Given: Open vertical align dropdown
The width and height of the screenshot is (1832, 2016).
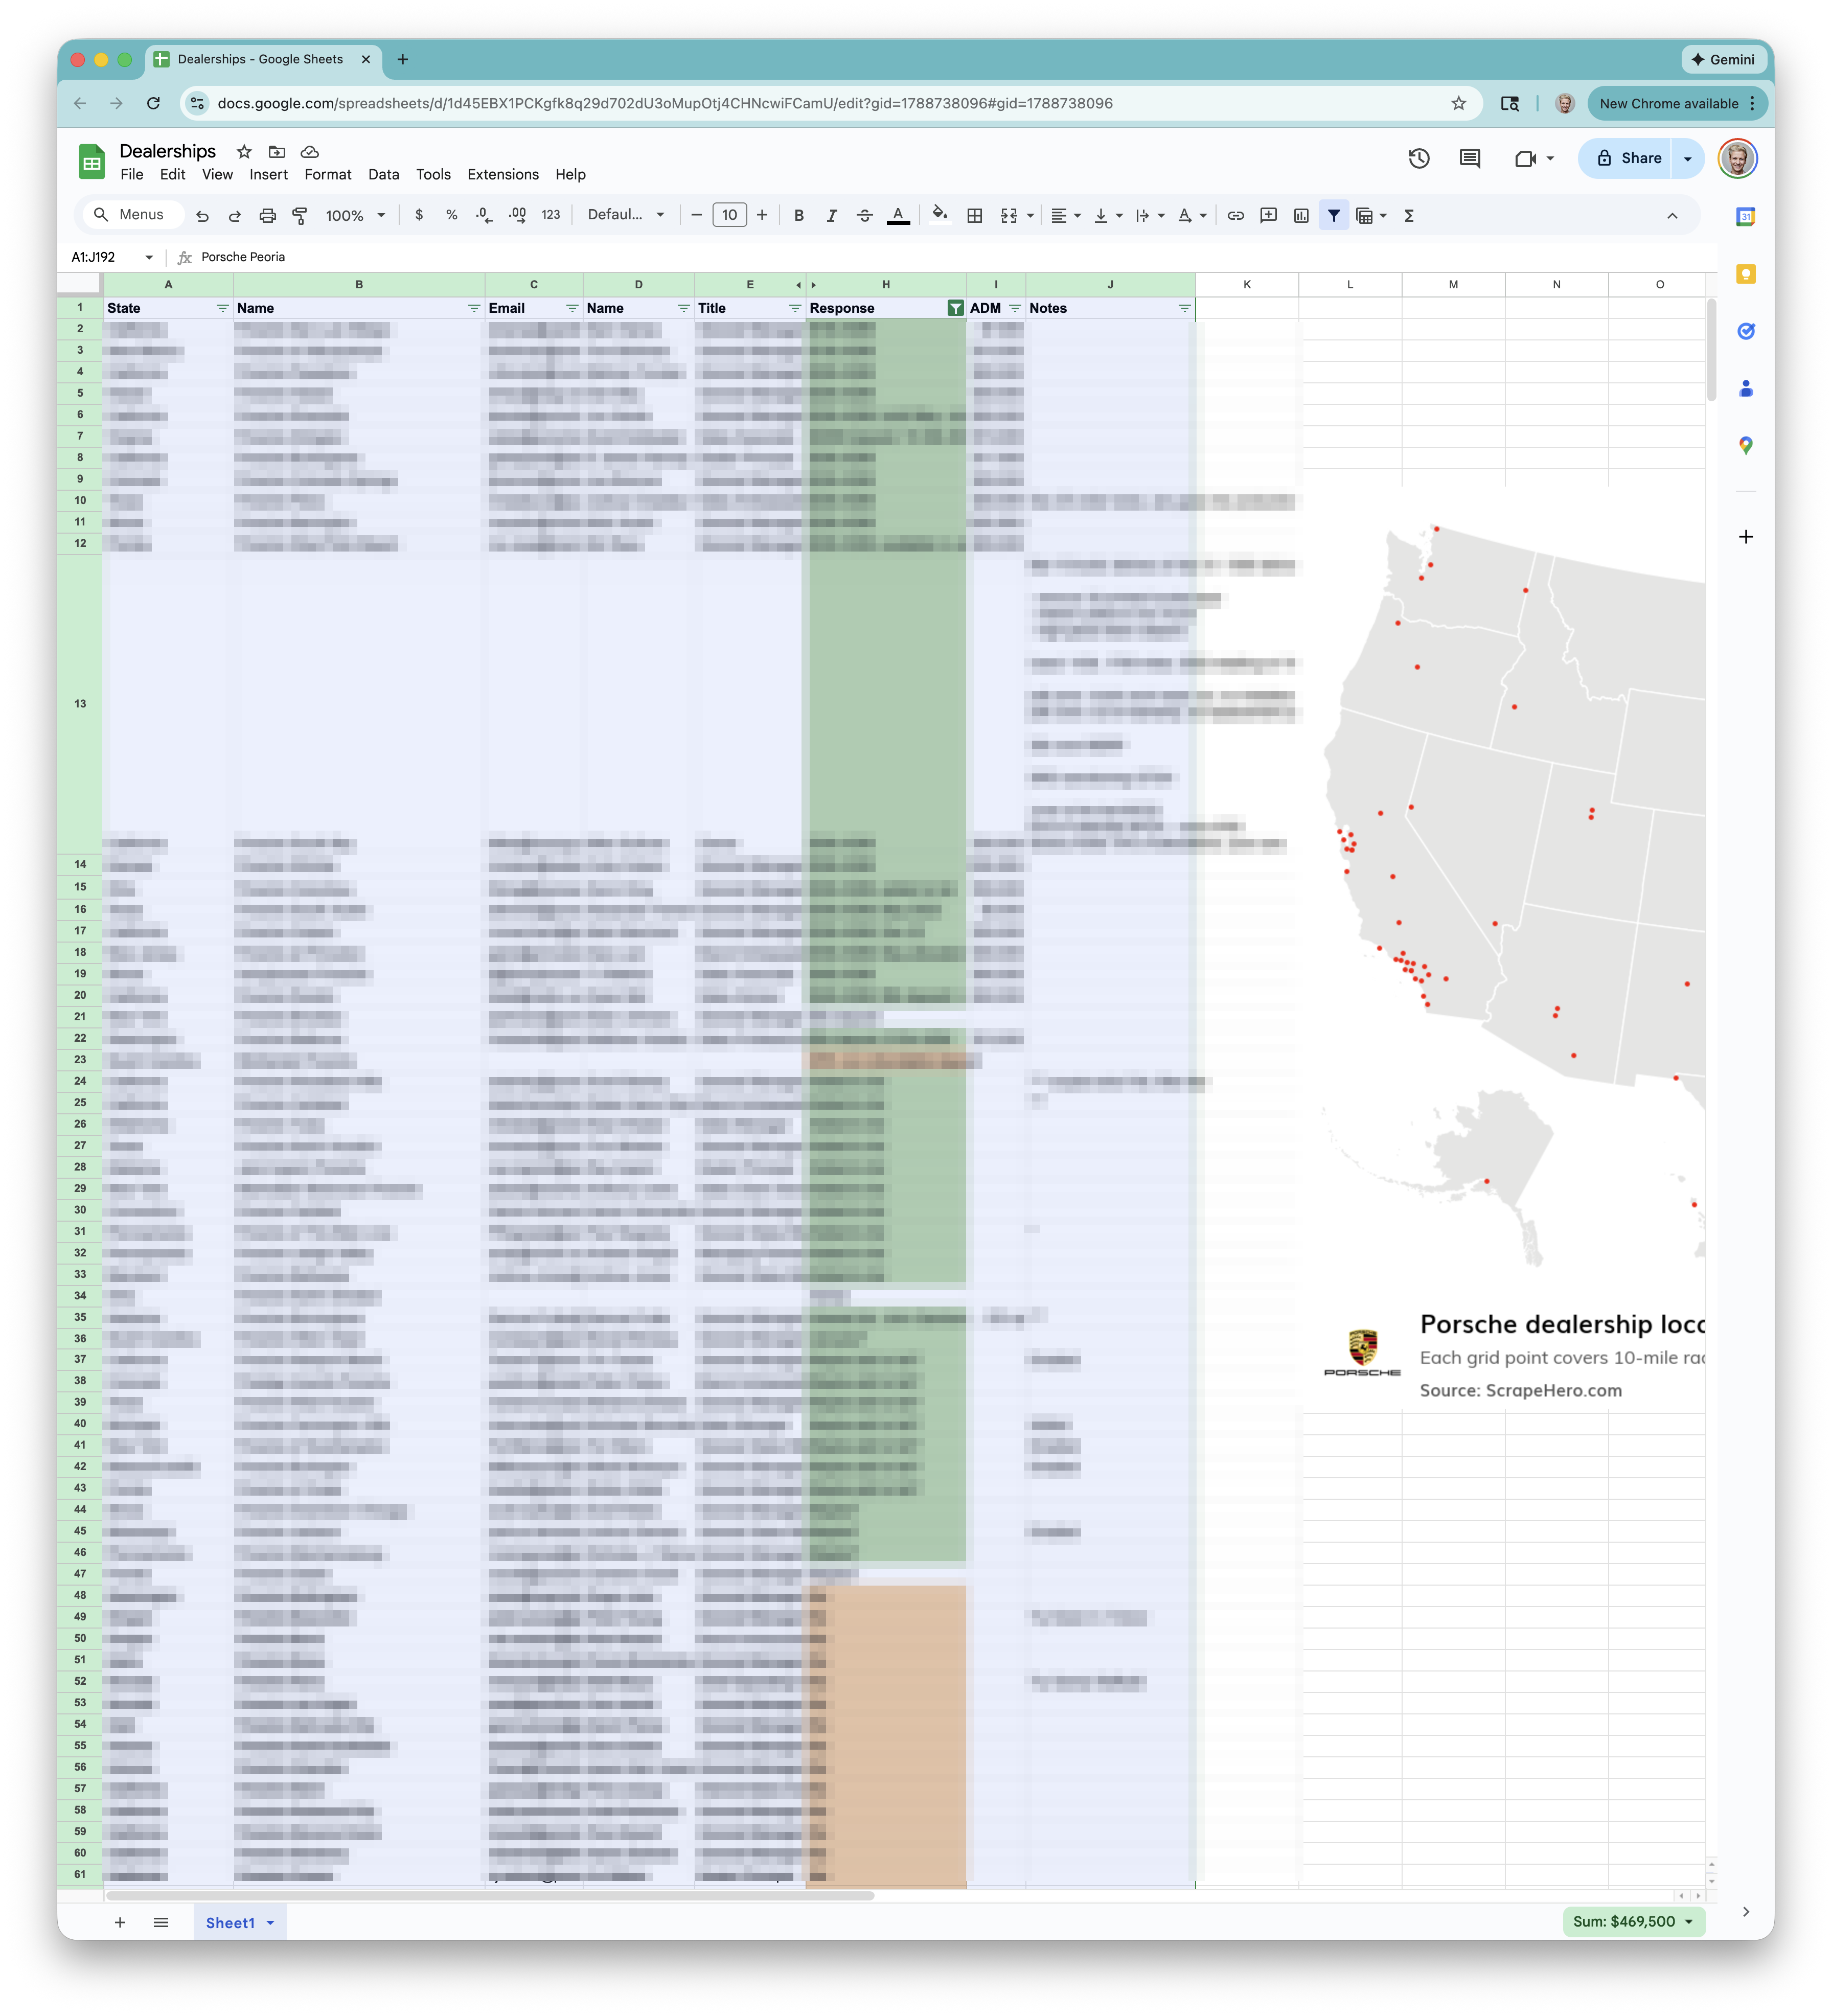Looking at the screenshot, I should point(1108,215).
